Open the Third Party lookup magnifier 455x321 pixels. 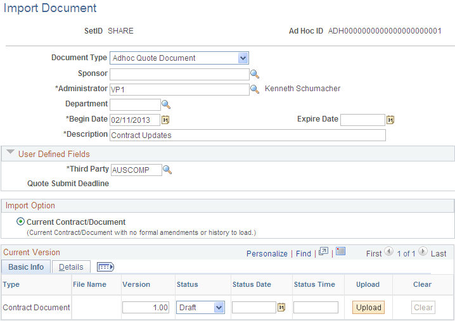click(167, 170)
